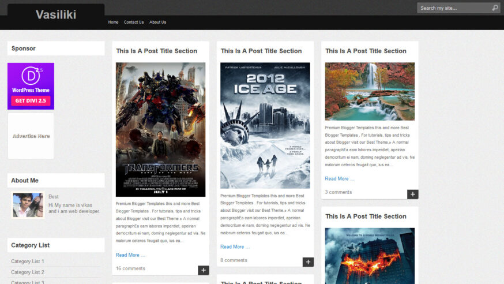Viewport: 504px width, 284px height.
Task: Click plus icon beside 8 comments
Action: 308,262
